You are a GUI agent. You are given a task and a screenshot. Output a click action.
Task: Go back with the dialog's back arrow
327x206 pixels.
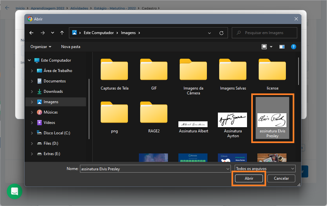pyautogui.click(x=31, y=33)
